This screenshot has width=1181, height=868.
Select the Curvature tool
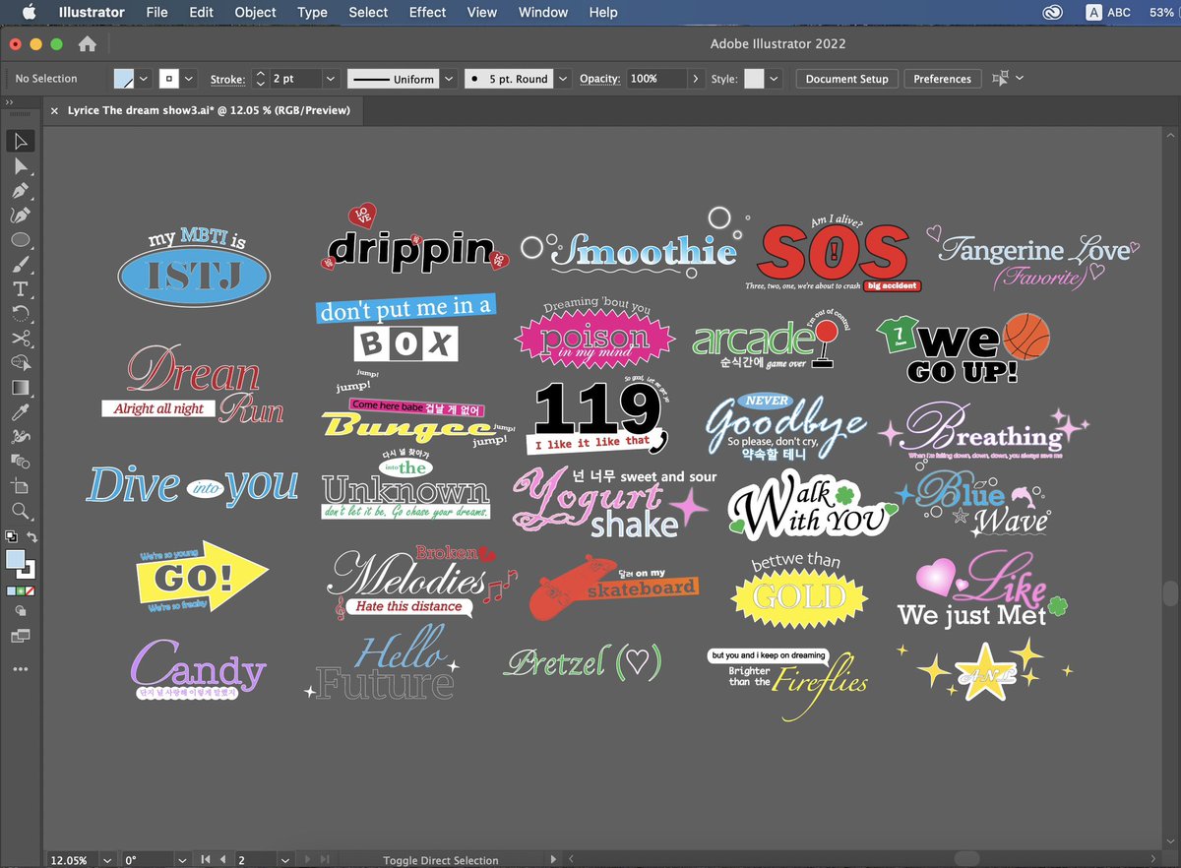[21, 216]
